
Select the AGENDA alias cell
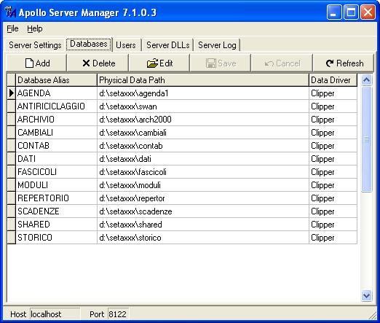[x=56, y=93]
